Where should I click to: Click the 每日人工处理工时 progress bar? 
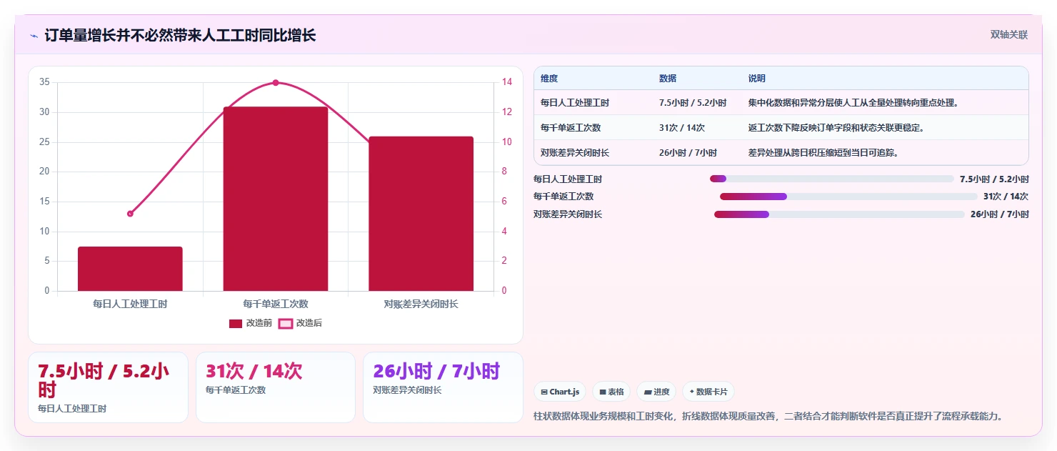click(x=832, y=179)
